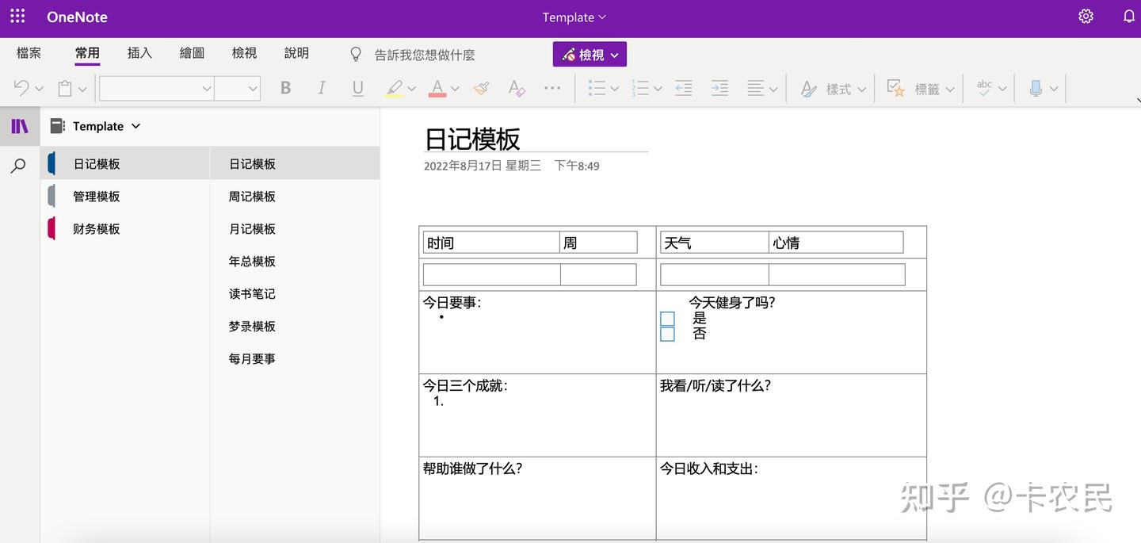Open the paste options dropdown arrow

[x=82, y=90]
